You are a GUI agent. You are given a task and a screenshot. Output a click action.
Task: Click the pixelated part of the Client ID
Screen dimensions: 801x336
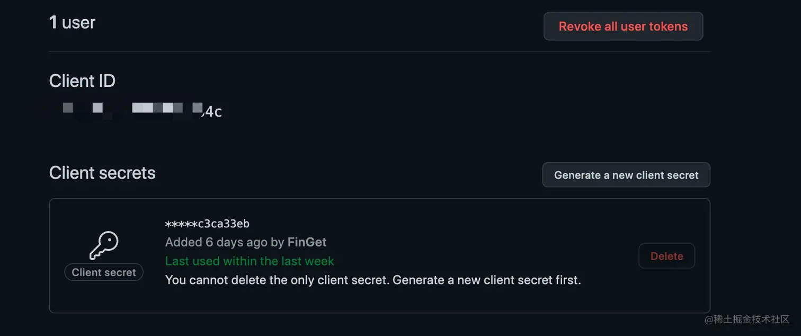(132, 109)
